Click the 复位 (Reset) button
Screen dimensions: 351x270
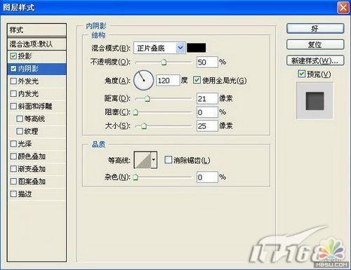pos(315,44)
